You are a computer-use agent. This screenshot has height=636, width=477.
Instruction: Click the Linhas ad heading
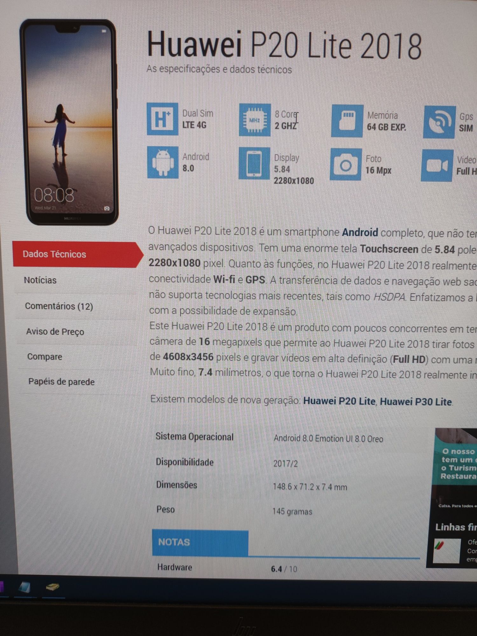pyautogui.click(x=456, y=527)
